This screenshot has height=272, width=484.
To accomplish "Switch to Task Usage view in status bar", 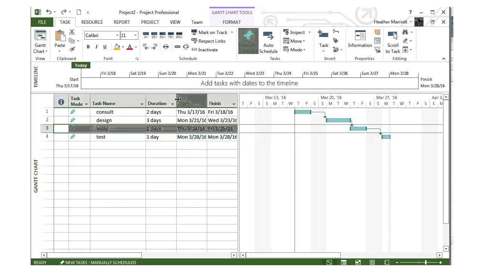I will 344,263.
